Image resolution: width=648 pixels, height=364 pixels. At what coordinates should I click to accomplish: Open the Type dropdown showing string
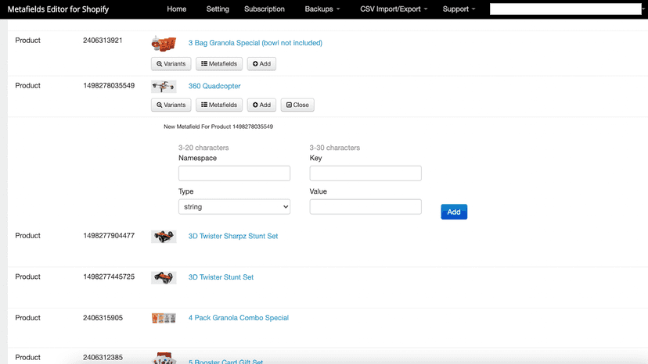[x=234, y=207]
